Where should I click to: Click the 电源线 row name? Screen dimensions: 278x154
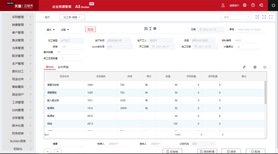[x=51, y=116]
